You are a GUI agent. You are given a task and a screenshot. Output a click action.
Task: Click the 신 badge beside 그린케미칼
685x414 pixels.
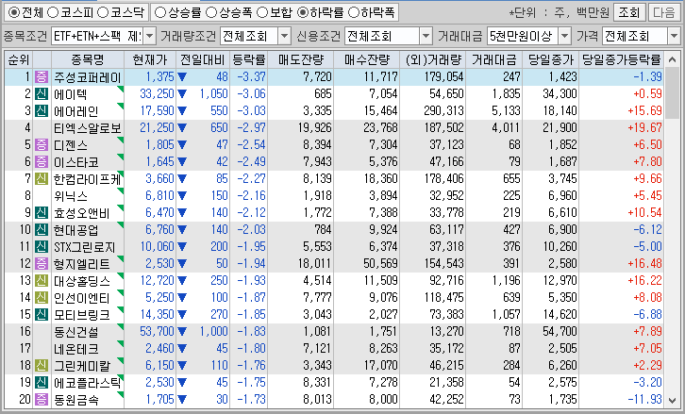(42, 366)
